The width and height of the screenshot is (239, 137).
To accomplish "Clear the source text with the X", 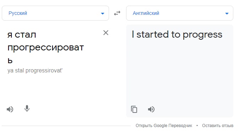I will click(x=106, y=33).
